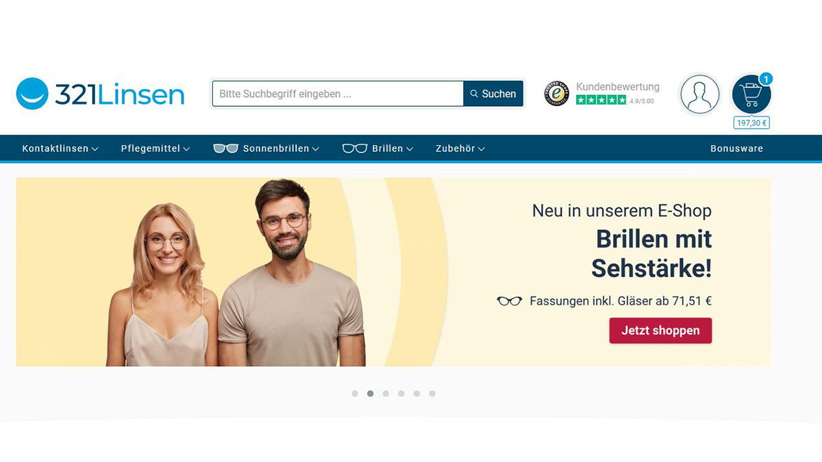Select the third carousel dot
The image size is (822, 462).
pos(386,394)
